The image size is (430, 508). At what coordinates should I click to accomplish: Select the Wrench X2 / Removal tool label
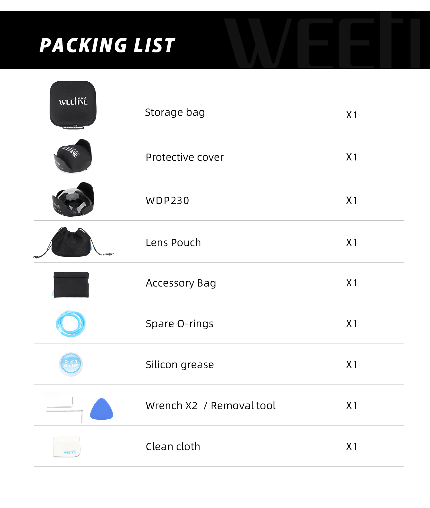click(211, 406)
